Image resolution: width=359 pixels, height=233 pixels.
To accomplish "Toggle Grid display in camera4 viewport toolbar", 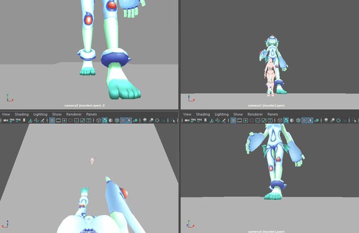I will tap(233, 120).
